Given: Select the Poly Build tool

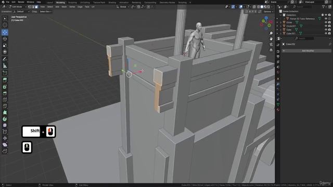Looking at the screenshot, I should pyautogui.click(x=5, y=112).
